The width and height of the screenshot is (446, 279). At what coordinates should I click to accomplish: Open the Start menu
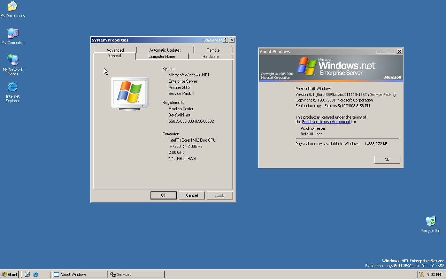click(x=10, y=274)
